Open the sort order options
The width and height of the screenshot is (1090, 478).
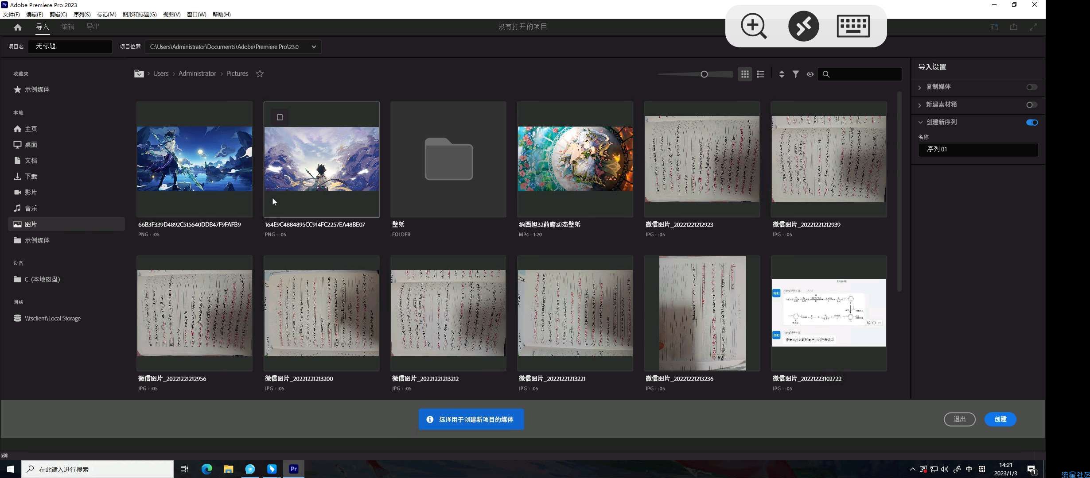coord(782,74)
